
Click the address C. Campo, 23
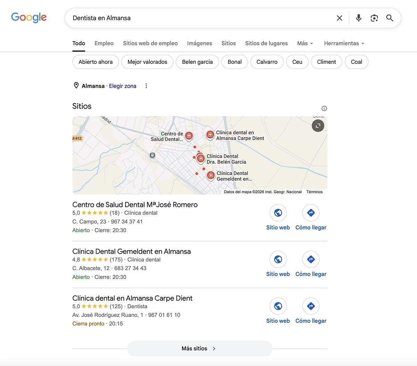tap(89, 222)
